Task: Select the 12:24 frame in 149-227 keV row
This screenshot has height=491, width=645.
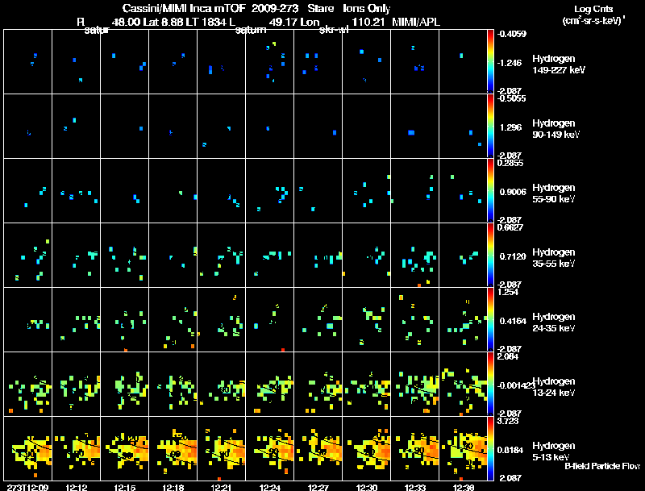Action: [x=270, y=61]
